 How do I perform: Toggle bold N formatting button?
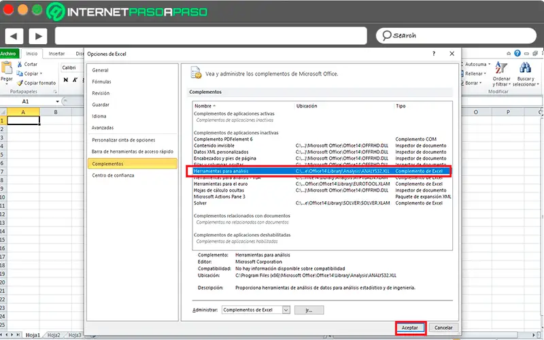(x=65, y=80)
